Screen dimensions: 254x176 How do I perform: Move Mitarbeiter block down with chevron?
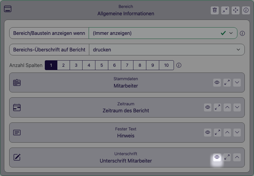[x=237, y=83]
